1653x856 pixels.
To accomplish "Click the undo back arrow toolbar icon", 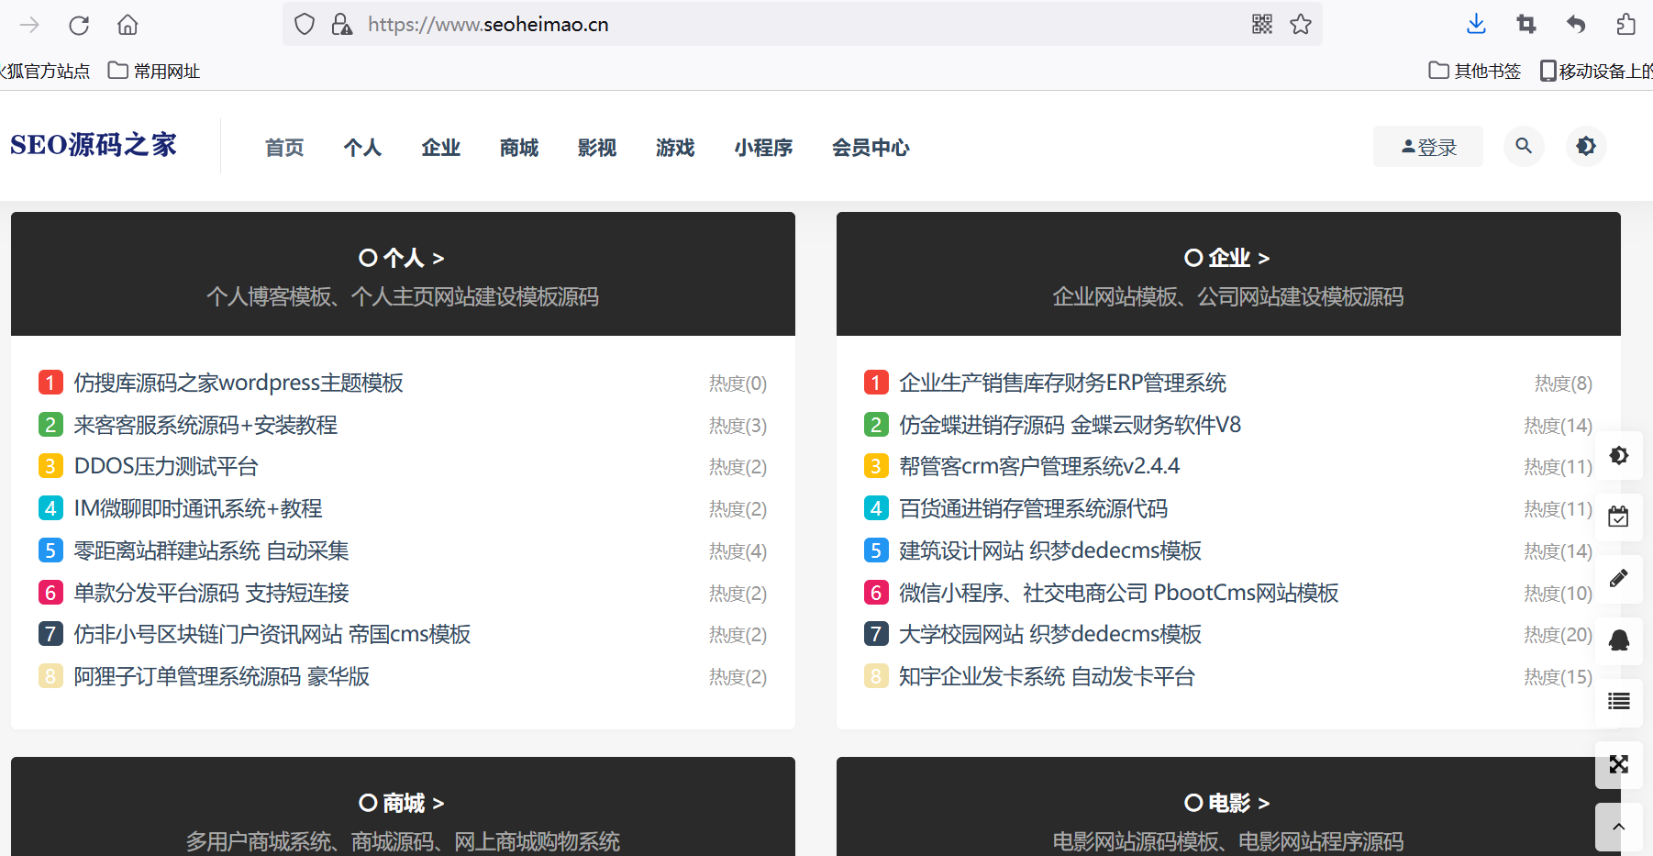I will [1576, 25].
